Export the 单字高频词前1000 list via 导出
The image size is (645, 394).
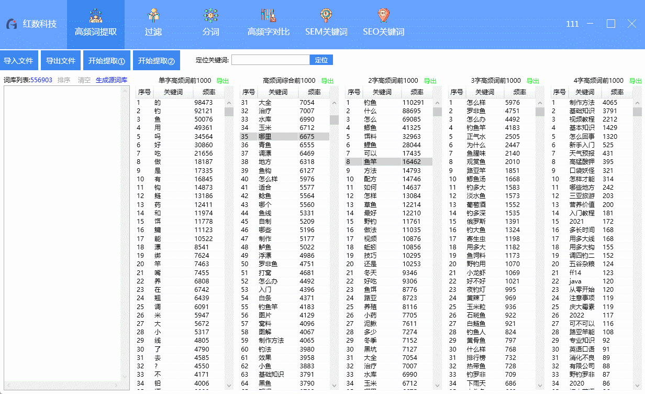point(223,80)
